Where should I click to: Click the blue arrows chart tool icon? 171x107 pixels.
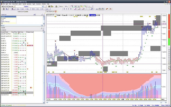tap(92, 9)
